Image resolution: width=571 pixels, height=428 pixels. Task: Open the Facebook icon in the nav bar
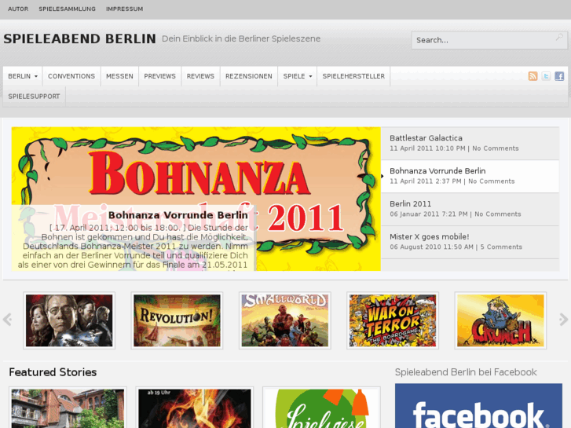pos(559,76)
